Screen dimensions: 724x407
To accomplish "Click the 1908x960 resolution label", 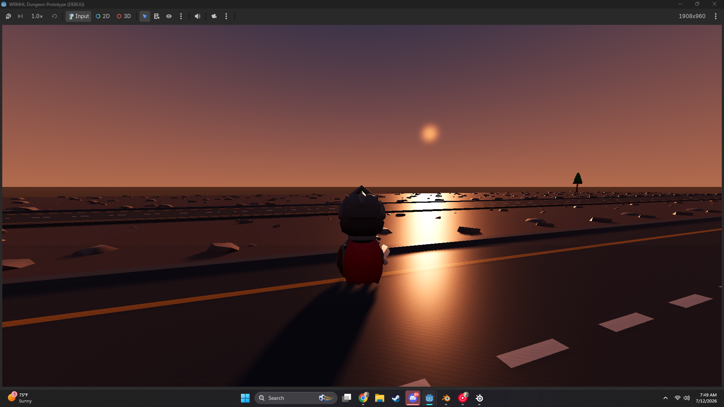I will pyautogui.click(x=692, y=16).
